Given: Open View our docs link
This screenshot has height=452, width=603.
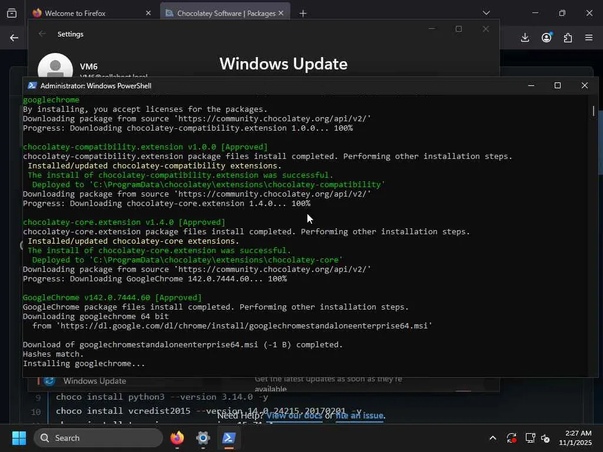Looking at the screenshot, I should tap(294, 416).
